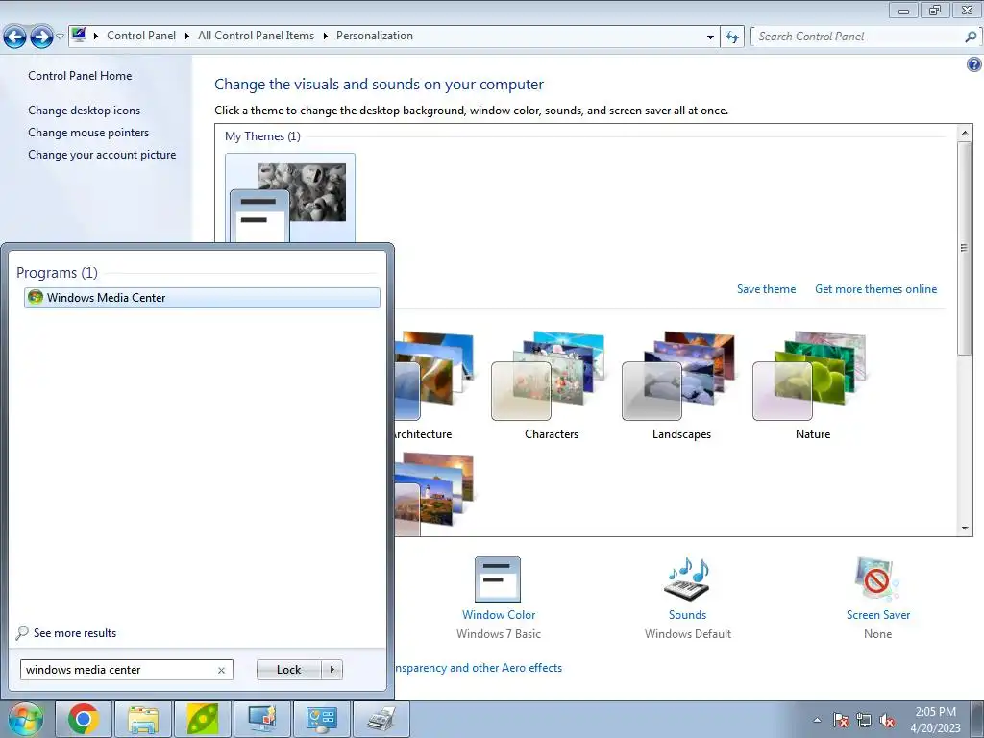This screenshot has width=984, height=738.
Task: Click the muted volume tray icon
Action: (x=887, y=720)
